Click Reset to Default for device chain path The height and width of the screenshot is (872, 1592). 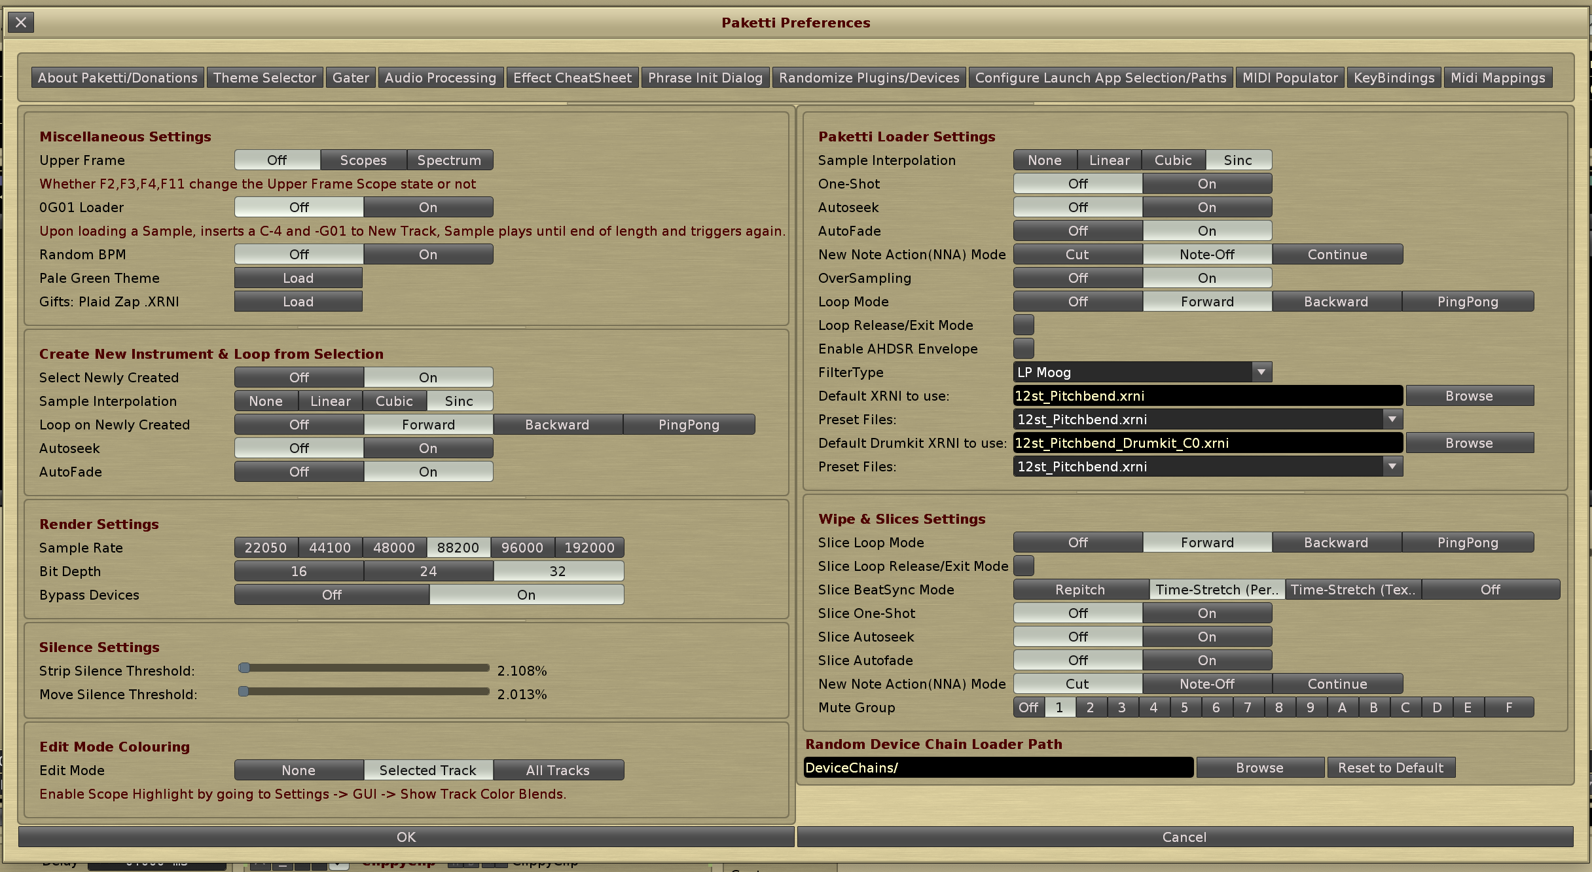point(1390,767)
